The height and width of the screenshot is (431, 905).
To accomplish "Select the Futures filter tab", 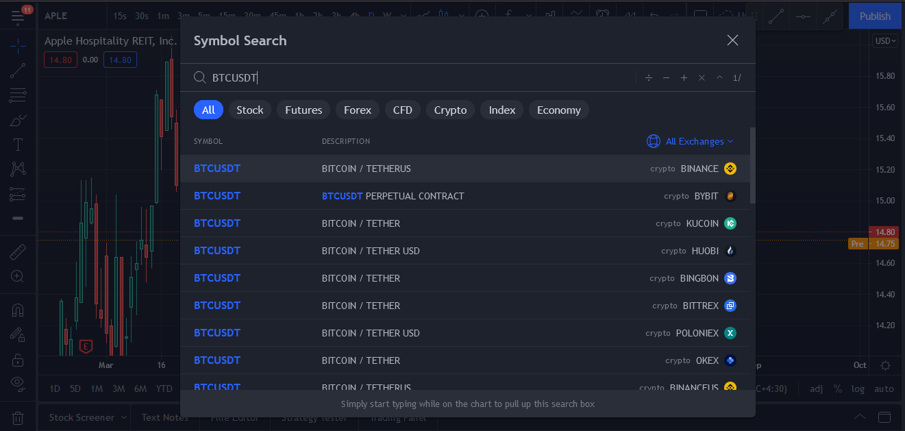I will click(303, 110).
